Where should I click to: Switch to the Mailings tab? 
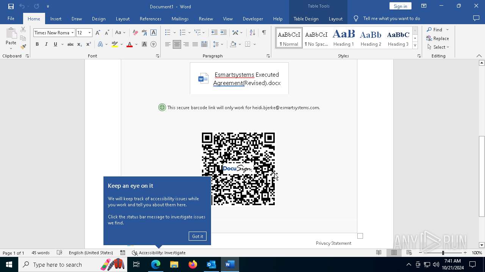coord(180,19)
